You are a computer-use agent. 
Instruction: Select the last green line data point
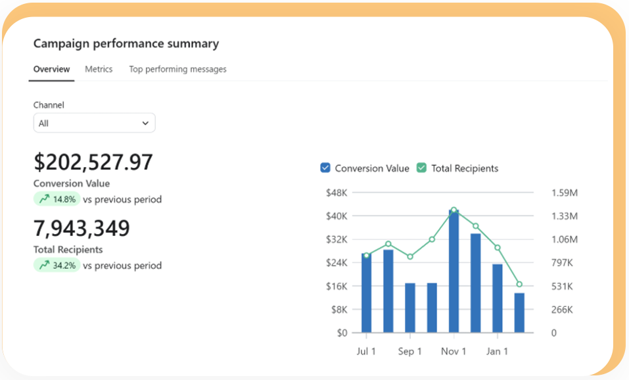pyautogui.click(x=519, y=284)
